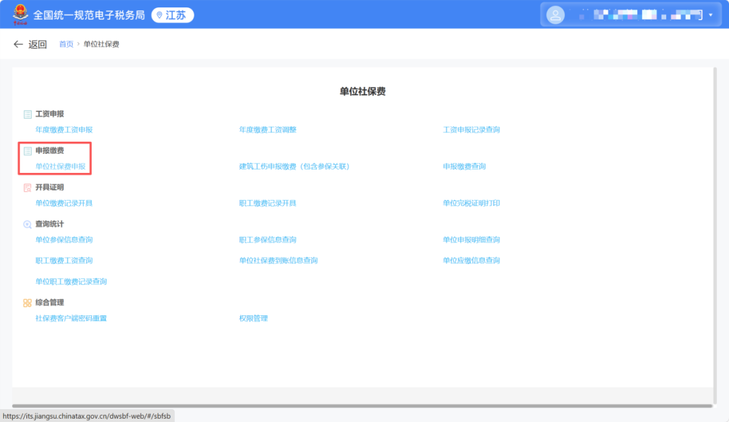
Task: Open 工资申报记录查询 link
Action: 471,130
